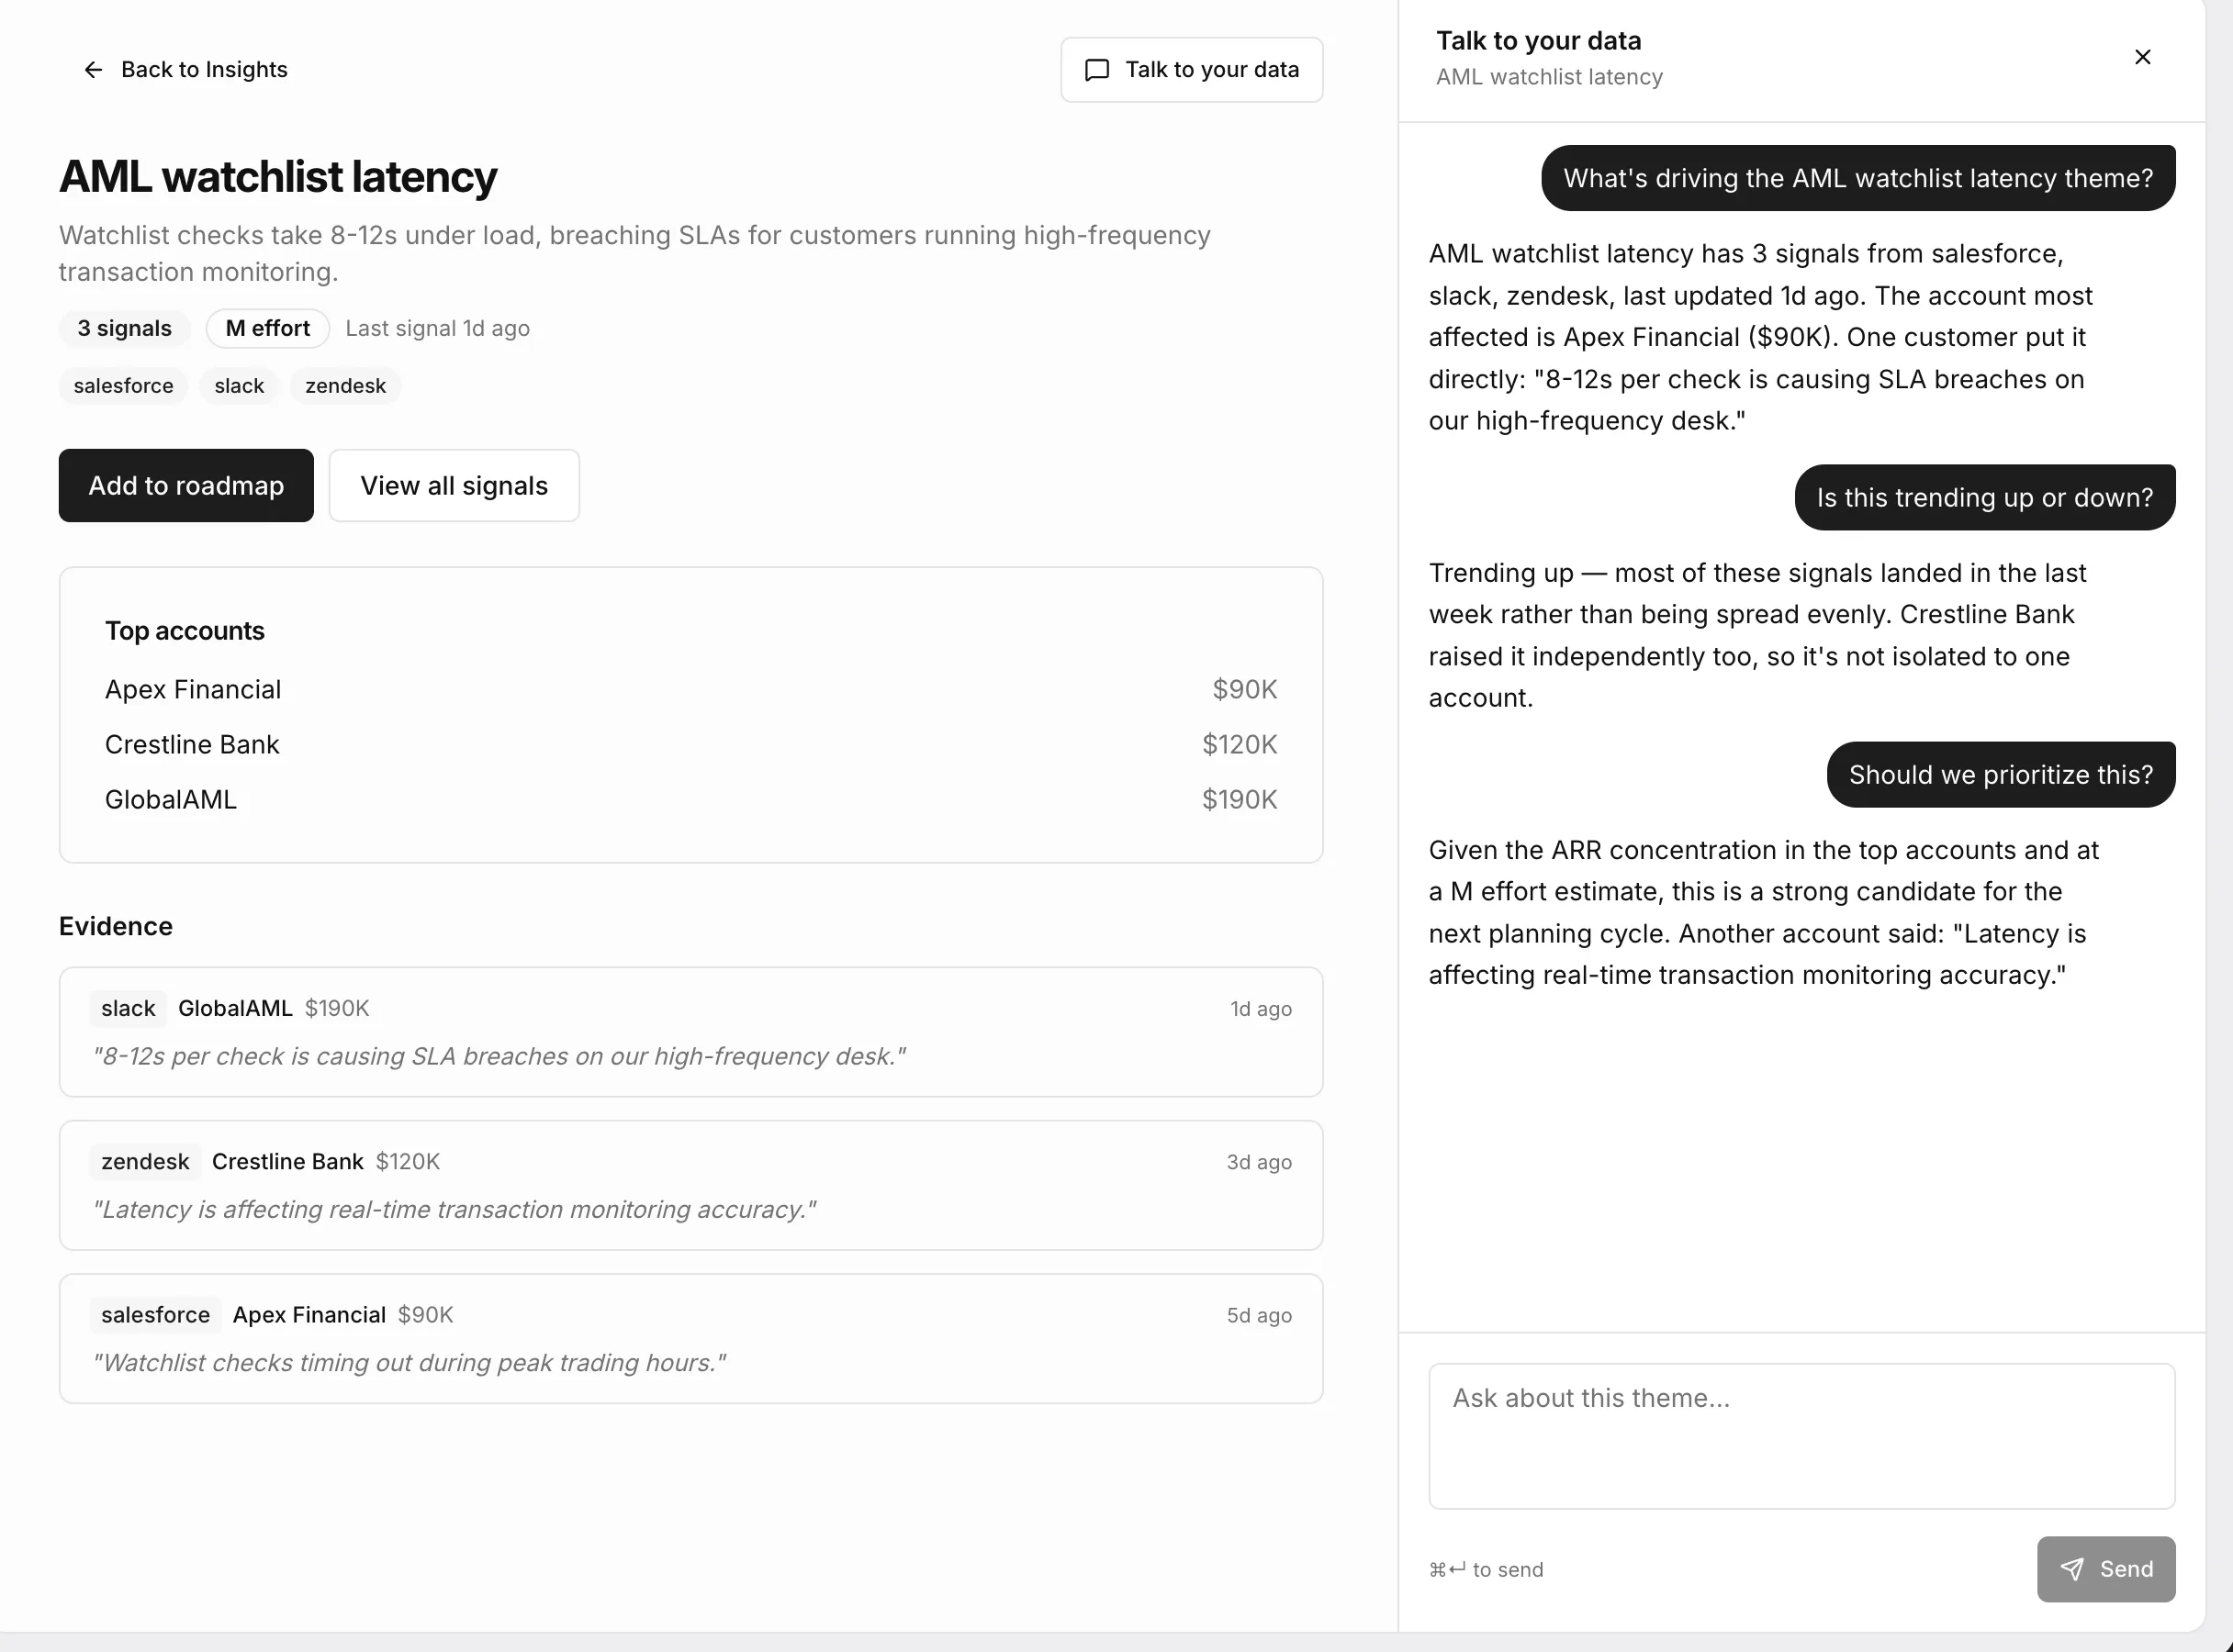Click the back arrow icon
This screenshot has height=1652, width=2233.
93,69
